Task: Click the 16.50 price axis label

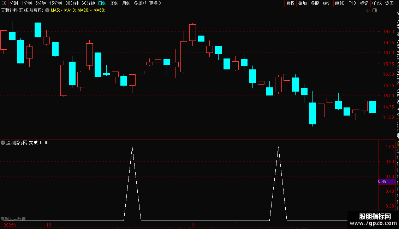Action: 388,32
